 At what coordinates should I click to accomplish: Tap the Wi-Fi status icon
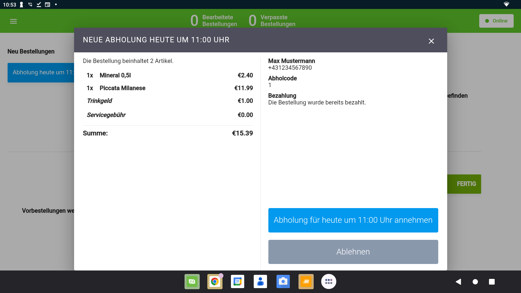click(x=507, y=4)
